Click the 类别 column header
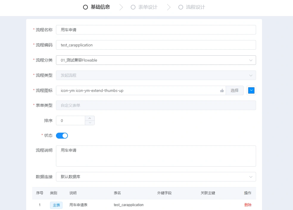The height and width of the screenshot is (210, 293). 53,193
